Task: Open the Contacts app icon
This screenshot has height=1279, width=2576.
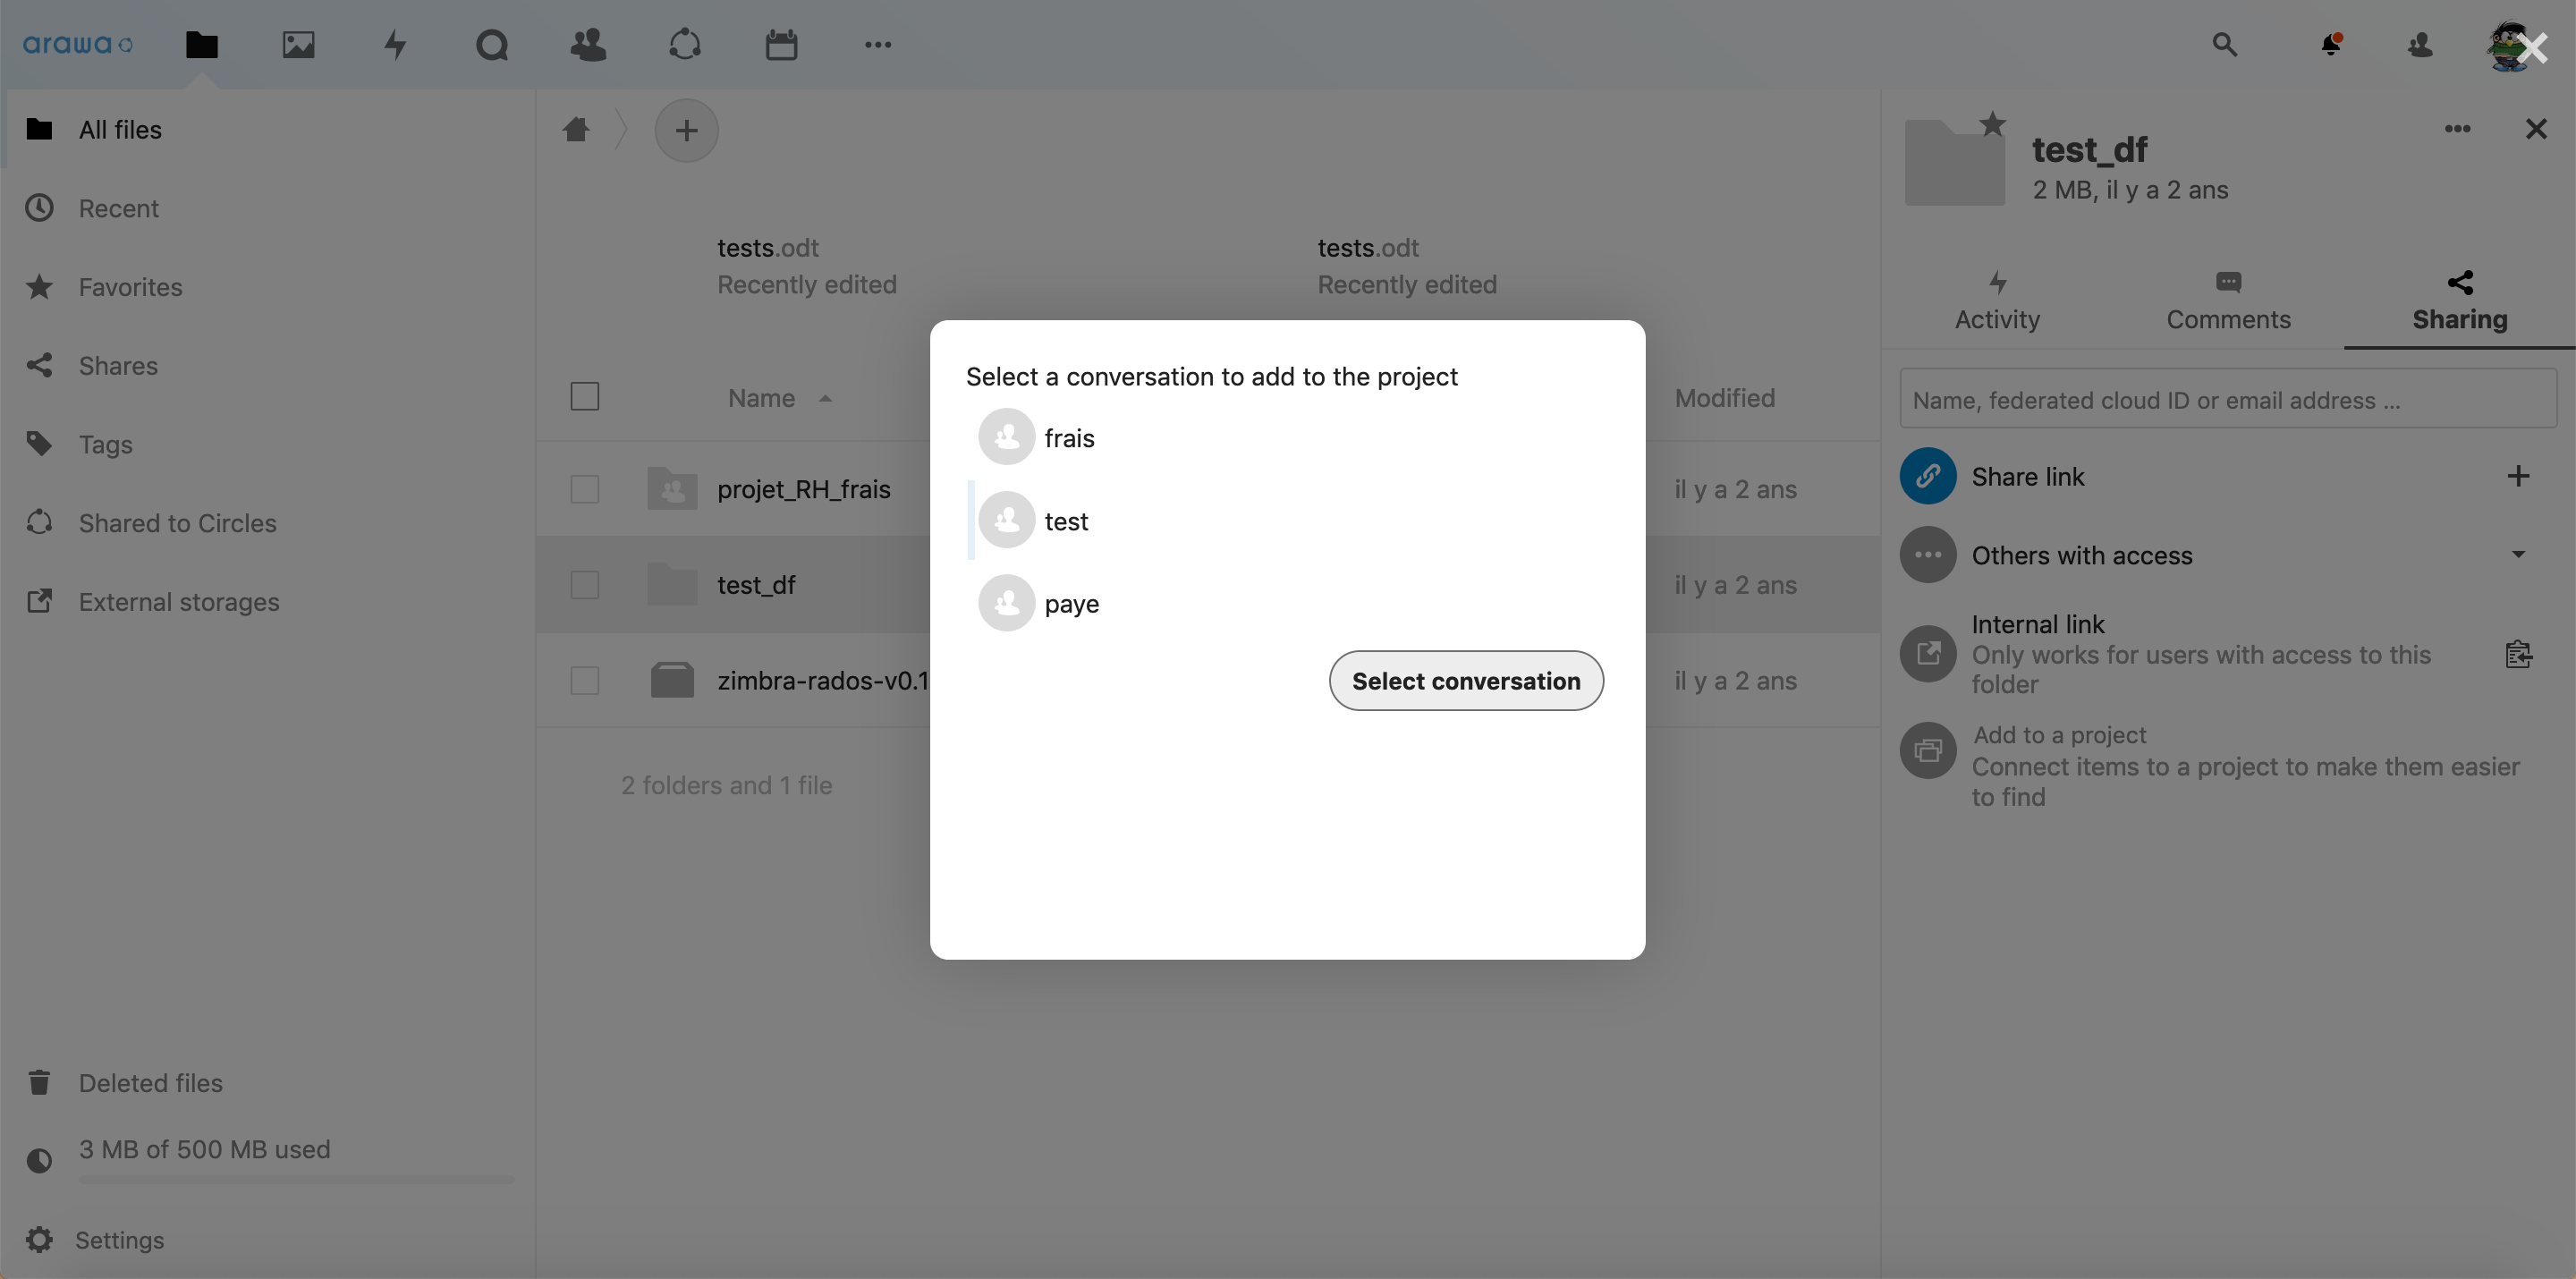Action: tap(588, 44)
